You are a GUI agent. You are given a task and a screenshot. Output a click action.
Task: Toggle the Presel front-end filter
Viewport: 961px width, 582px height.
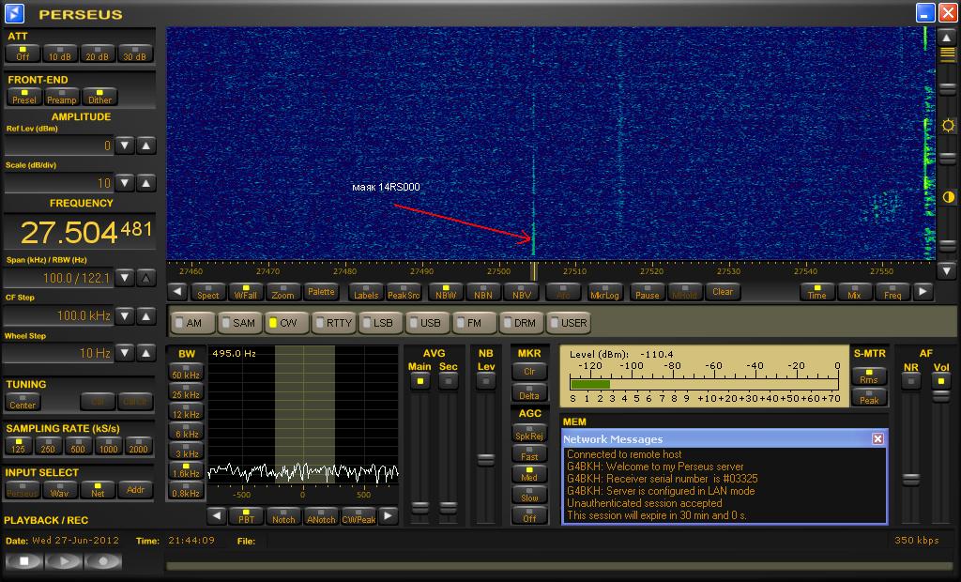(x=24, y=97)
